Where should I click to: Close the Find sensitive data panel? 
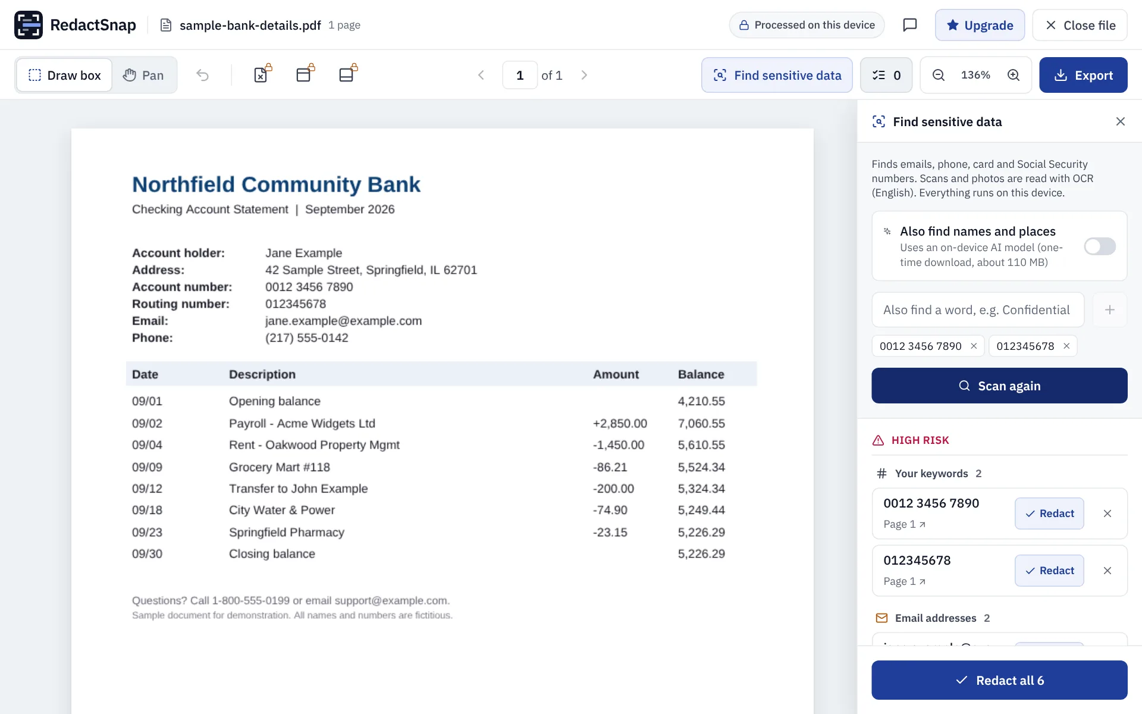1121,121
